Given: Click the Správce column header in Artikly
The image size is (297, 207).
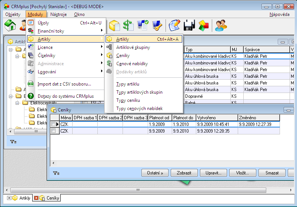Looking at the screenshot, I should tap(266, 49).
